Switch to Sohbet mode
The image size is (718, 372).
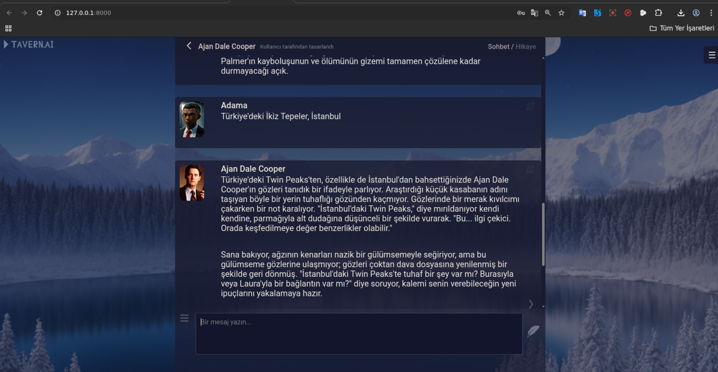click(x=498, y=46)
